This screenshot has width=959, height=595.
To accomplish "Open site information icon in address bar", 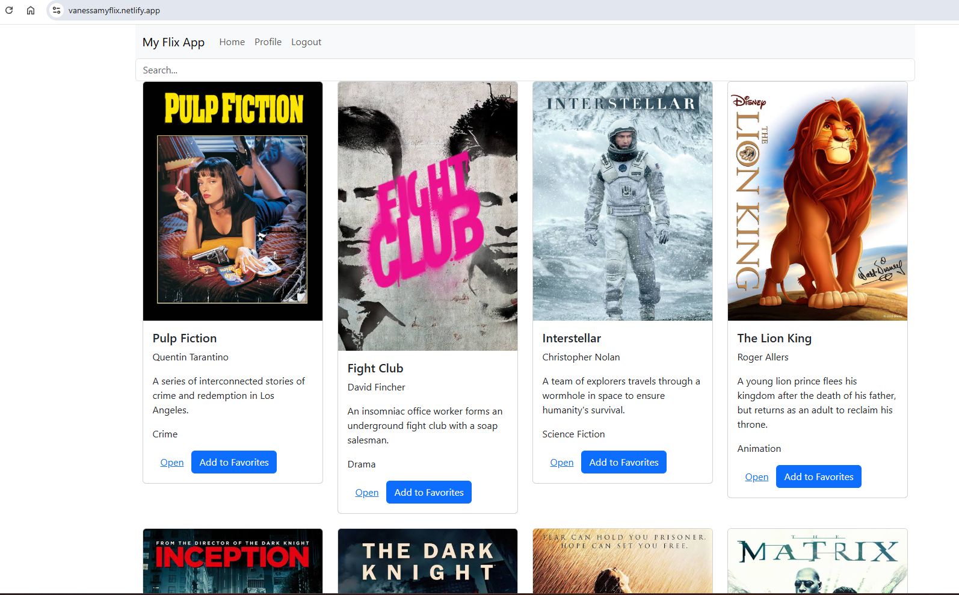I will point(56,10).
